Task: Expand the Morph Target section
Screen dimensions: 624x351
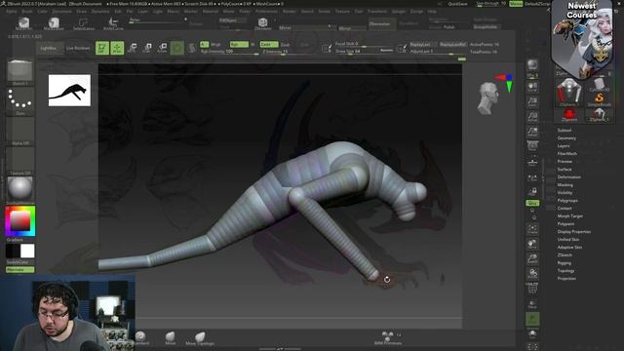Action: (569, 216)
